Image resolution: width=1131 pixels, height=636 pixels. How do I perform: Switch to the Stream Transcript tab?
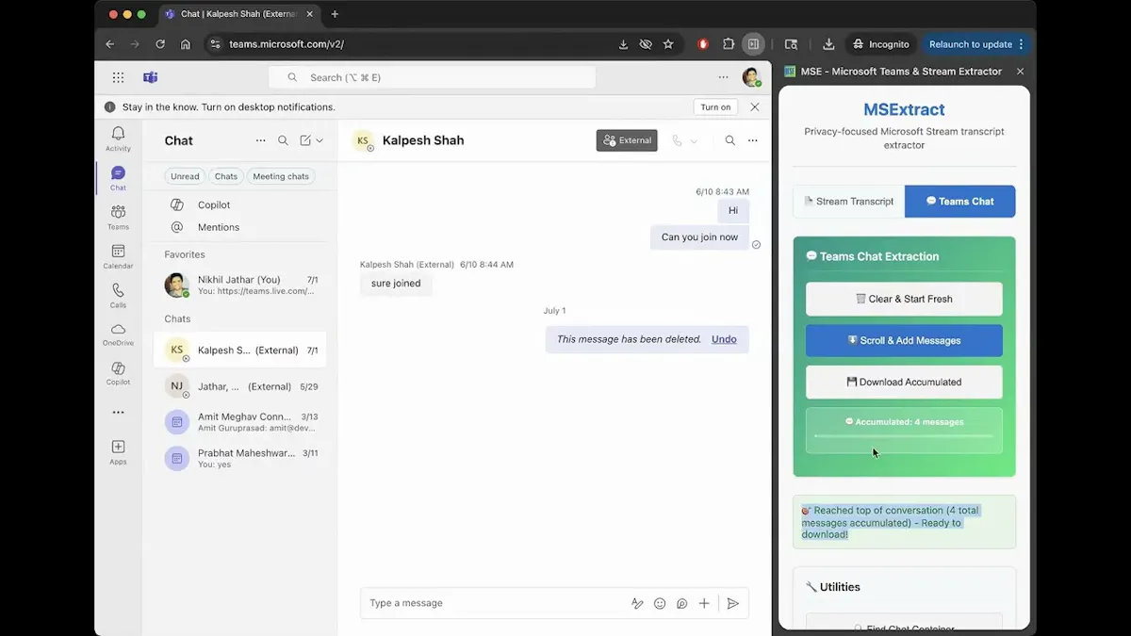(848, 202)
